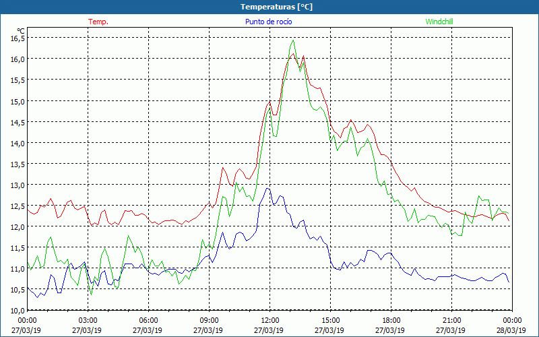Click the 16,5 value on the temperature axis
This screenshot has height=337, width=539.
[x=18, y=38]
